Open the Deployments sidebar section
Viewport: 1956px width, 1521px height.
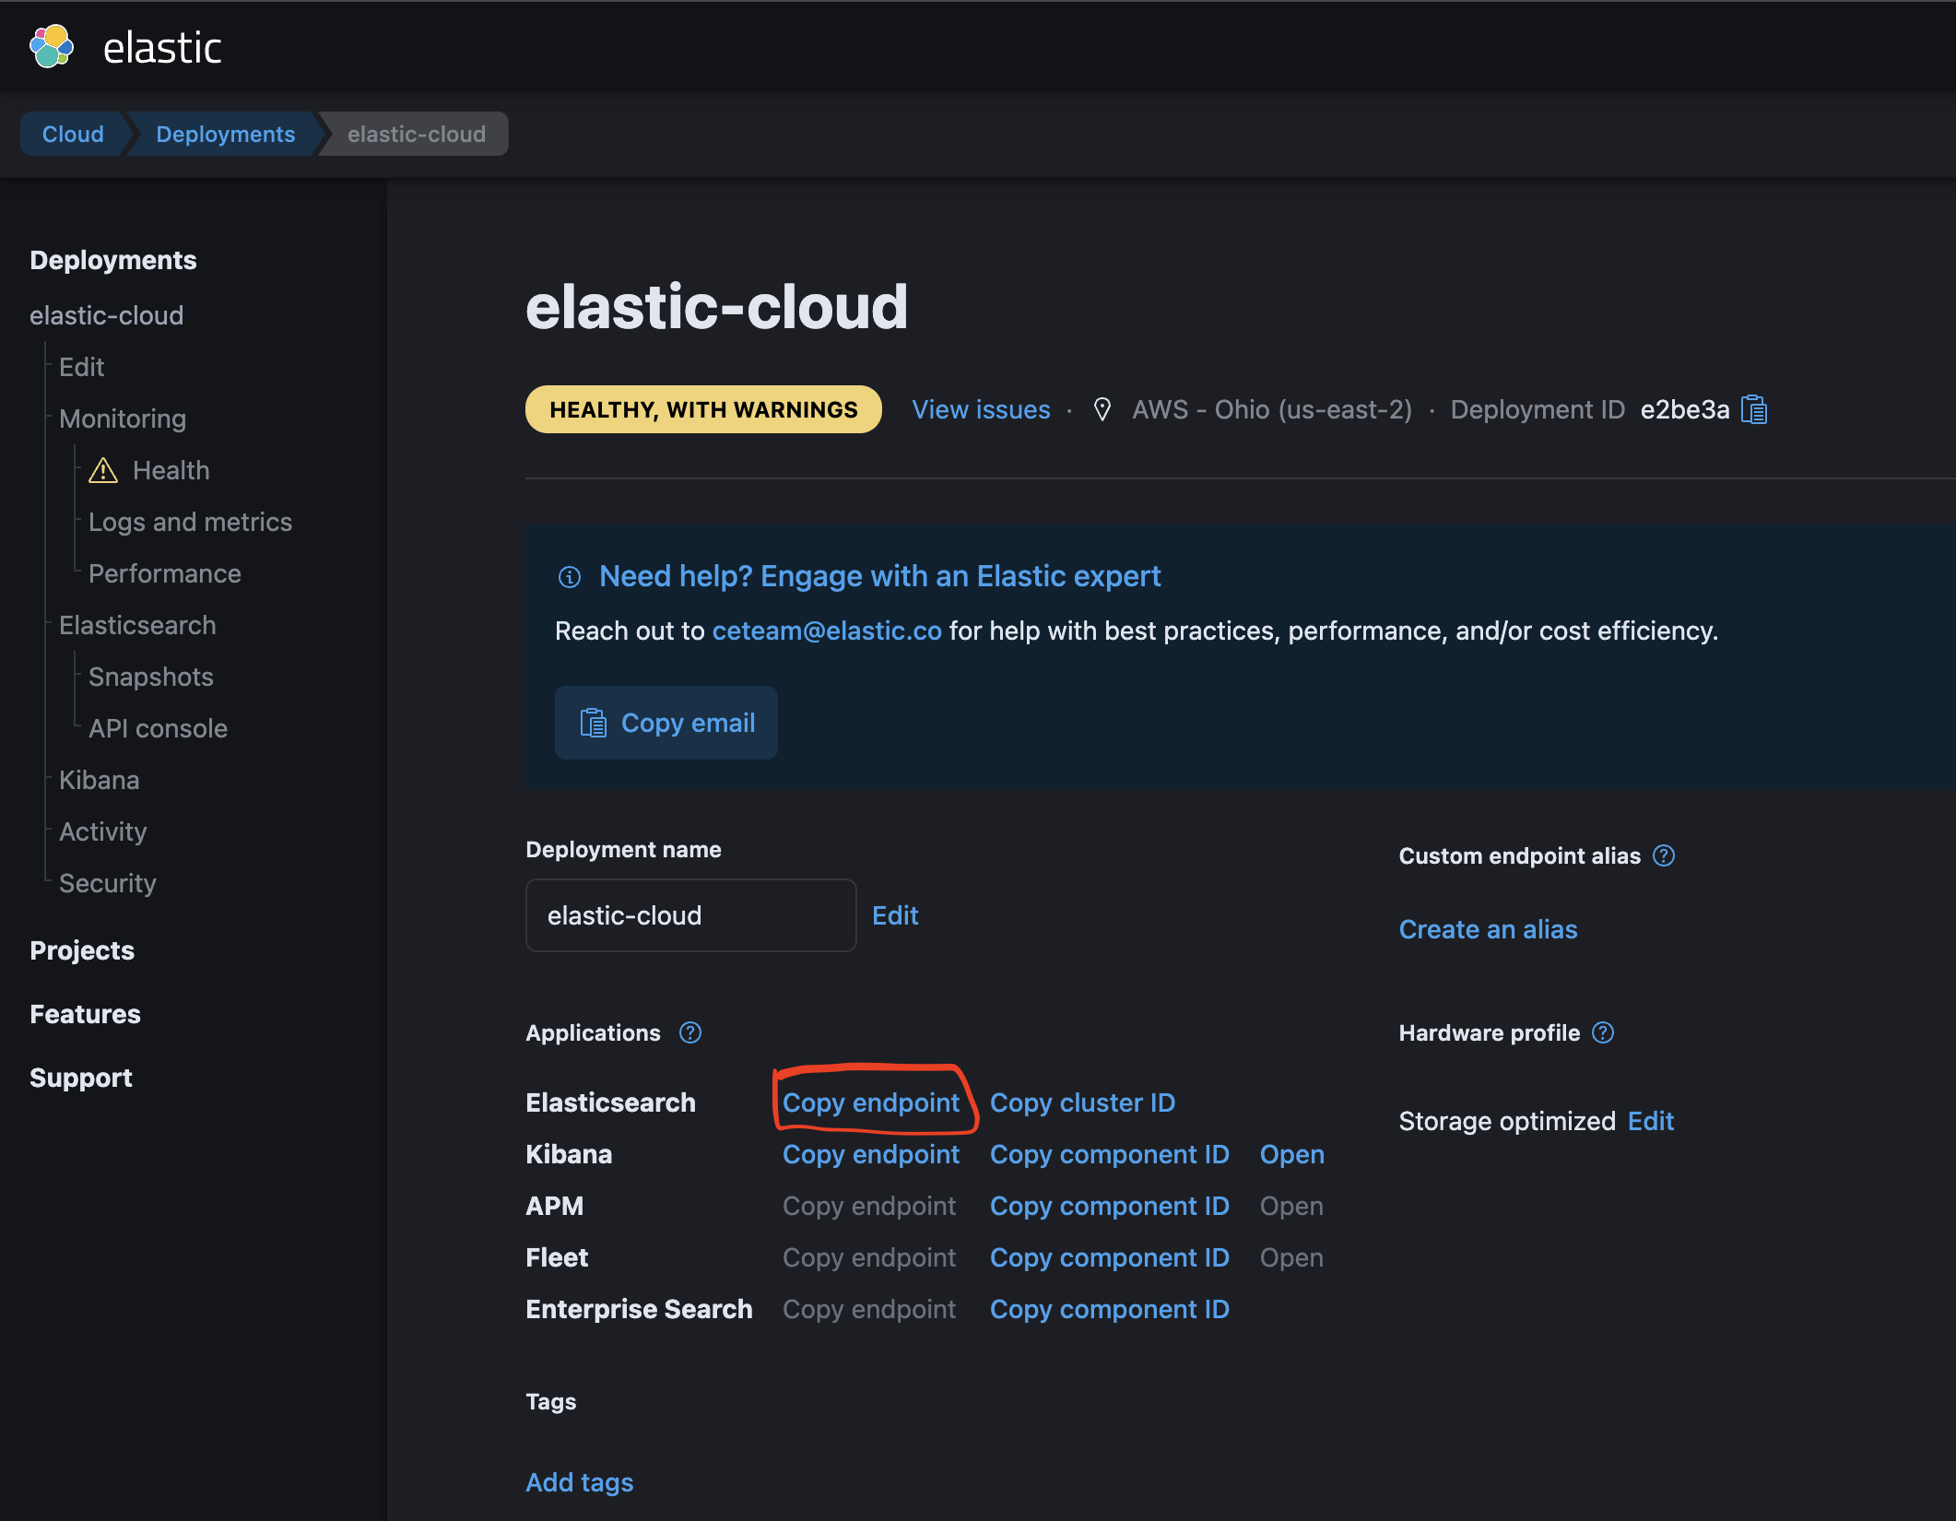[x=113, y=260]
